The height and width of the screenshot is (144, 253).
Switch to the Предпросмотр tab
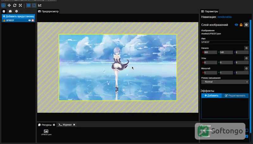click(x=48, y=11)
